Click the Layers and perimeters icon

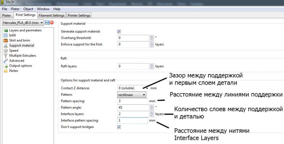6,30
